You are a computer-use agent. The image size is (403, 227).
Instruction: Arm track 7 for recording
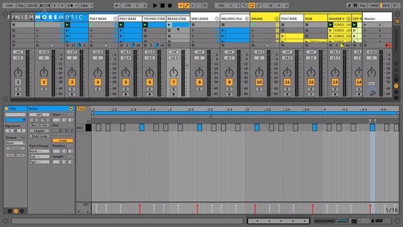(174, 94)
